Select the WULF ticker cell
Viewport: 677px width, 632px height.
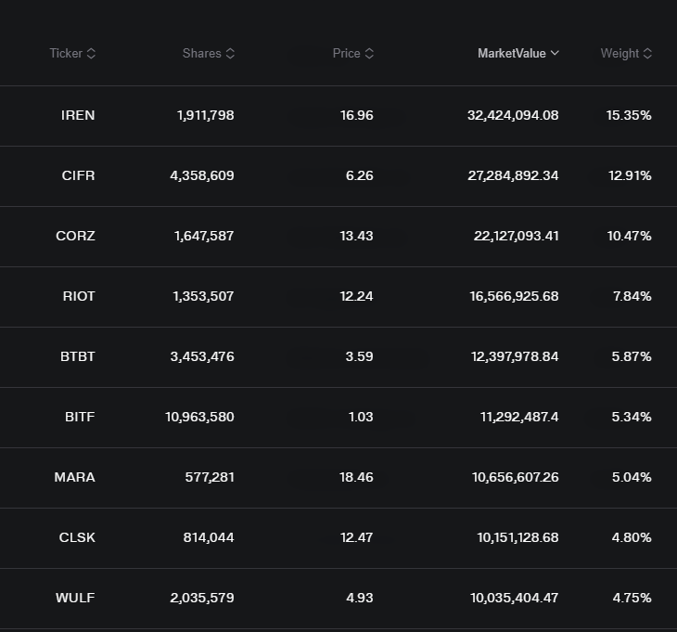click(x=75, y=598)
